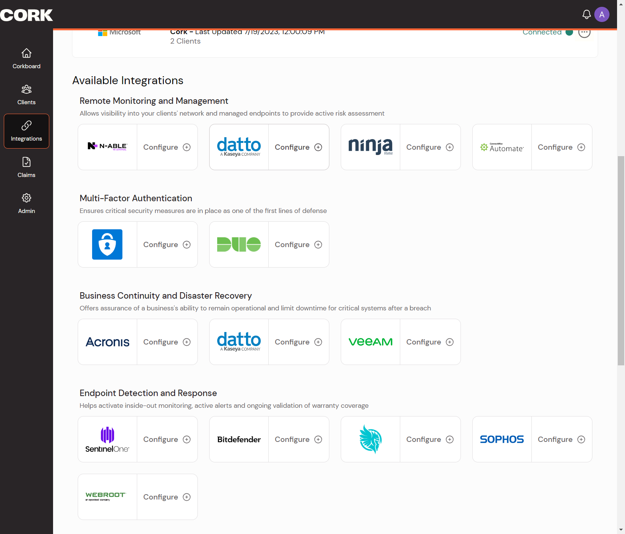Configure NinjaRMM integration

coord(430,147)
